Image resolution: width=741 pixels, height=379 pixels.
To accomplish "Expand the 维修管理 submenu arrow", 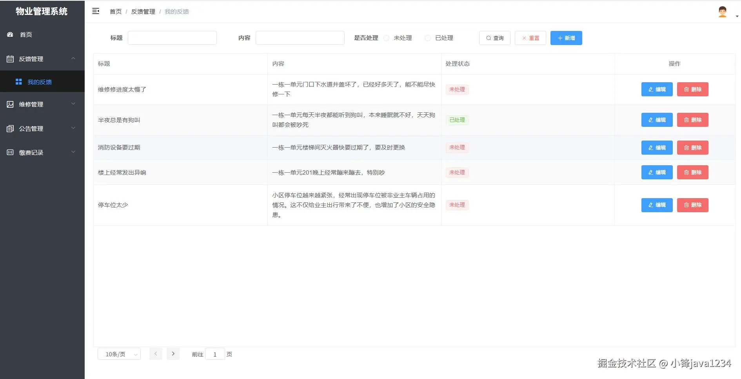I will pyautogui.click(x=73, y=104).
